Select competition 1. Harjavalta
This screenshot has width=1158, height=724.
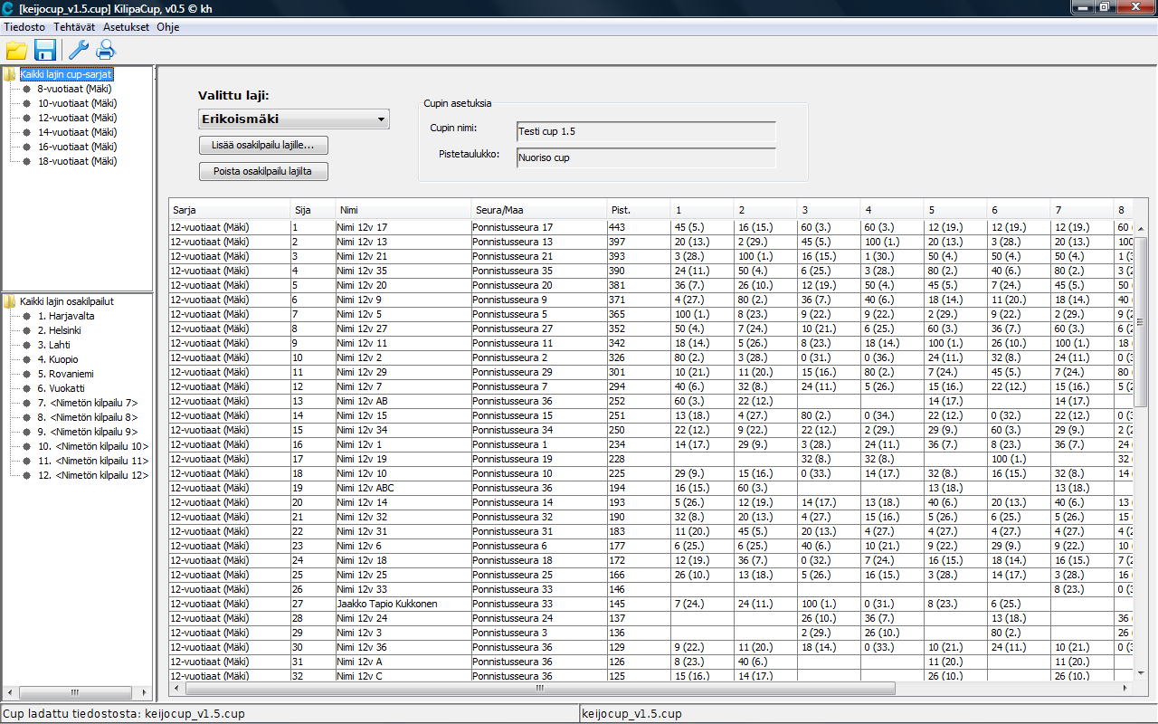coord(66,316)
